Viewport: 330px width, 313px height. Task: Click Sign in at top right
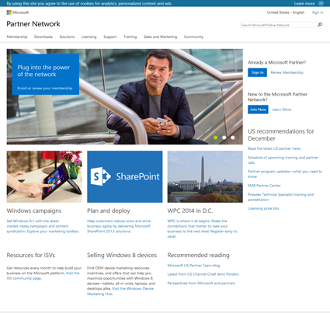coord(318,12)
